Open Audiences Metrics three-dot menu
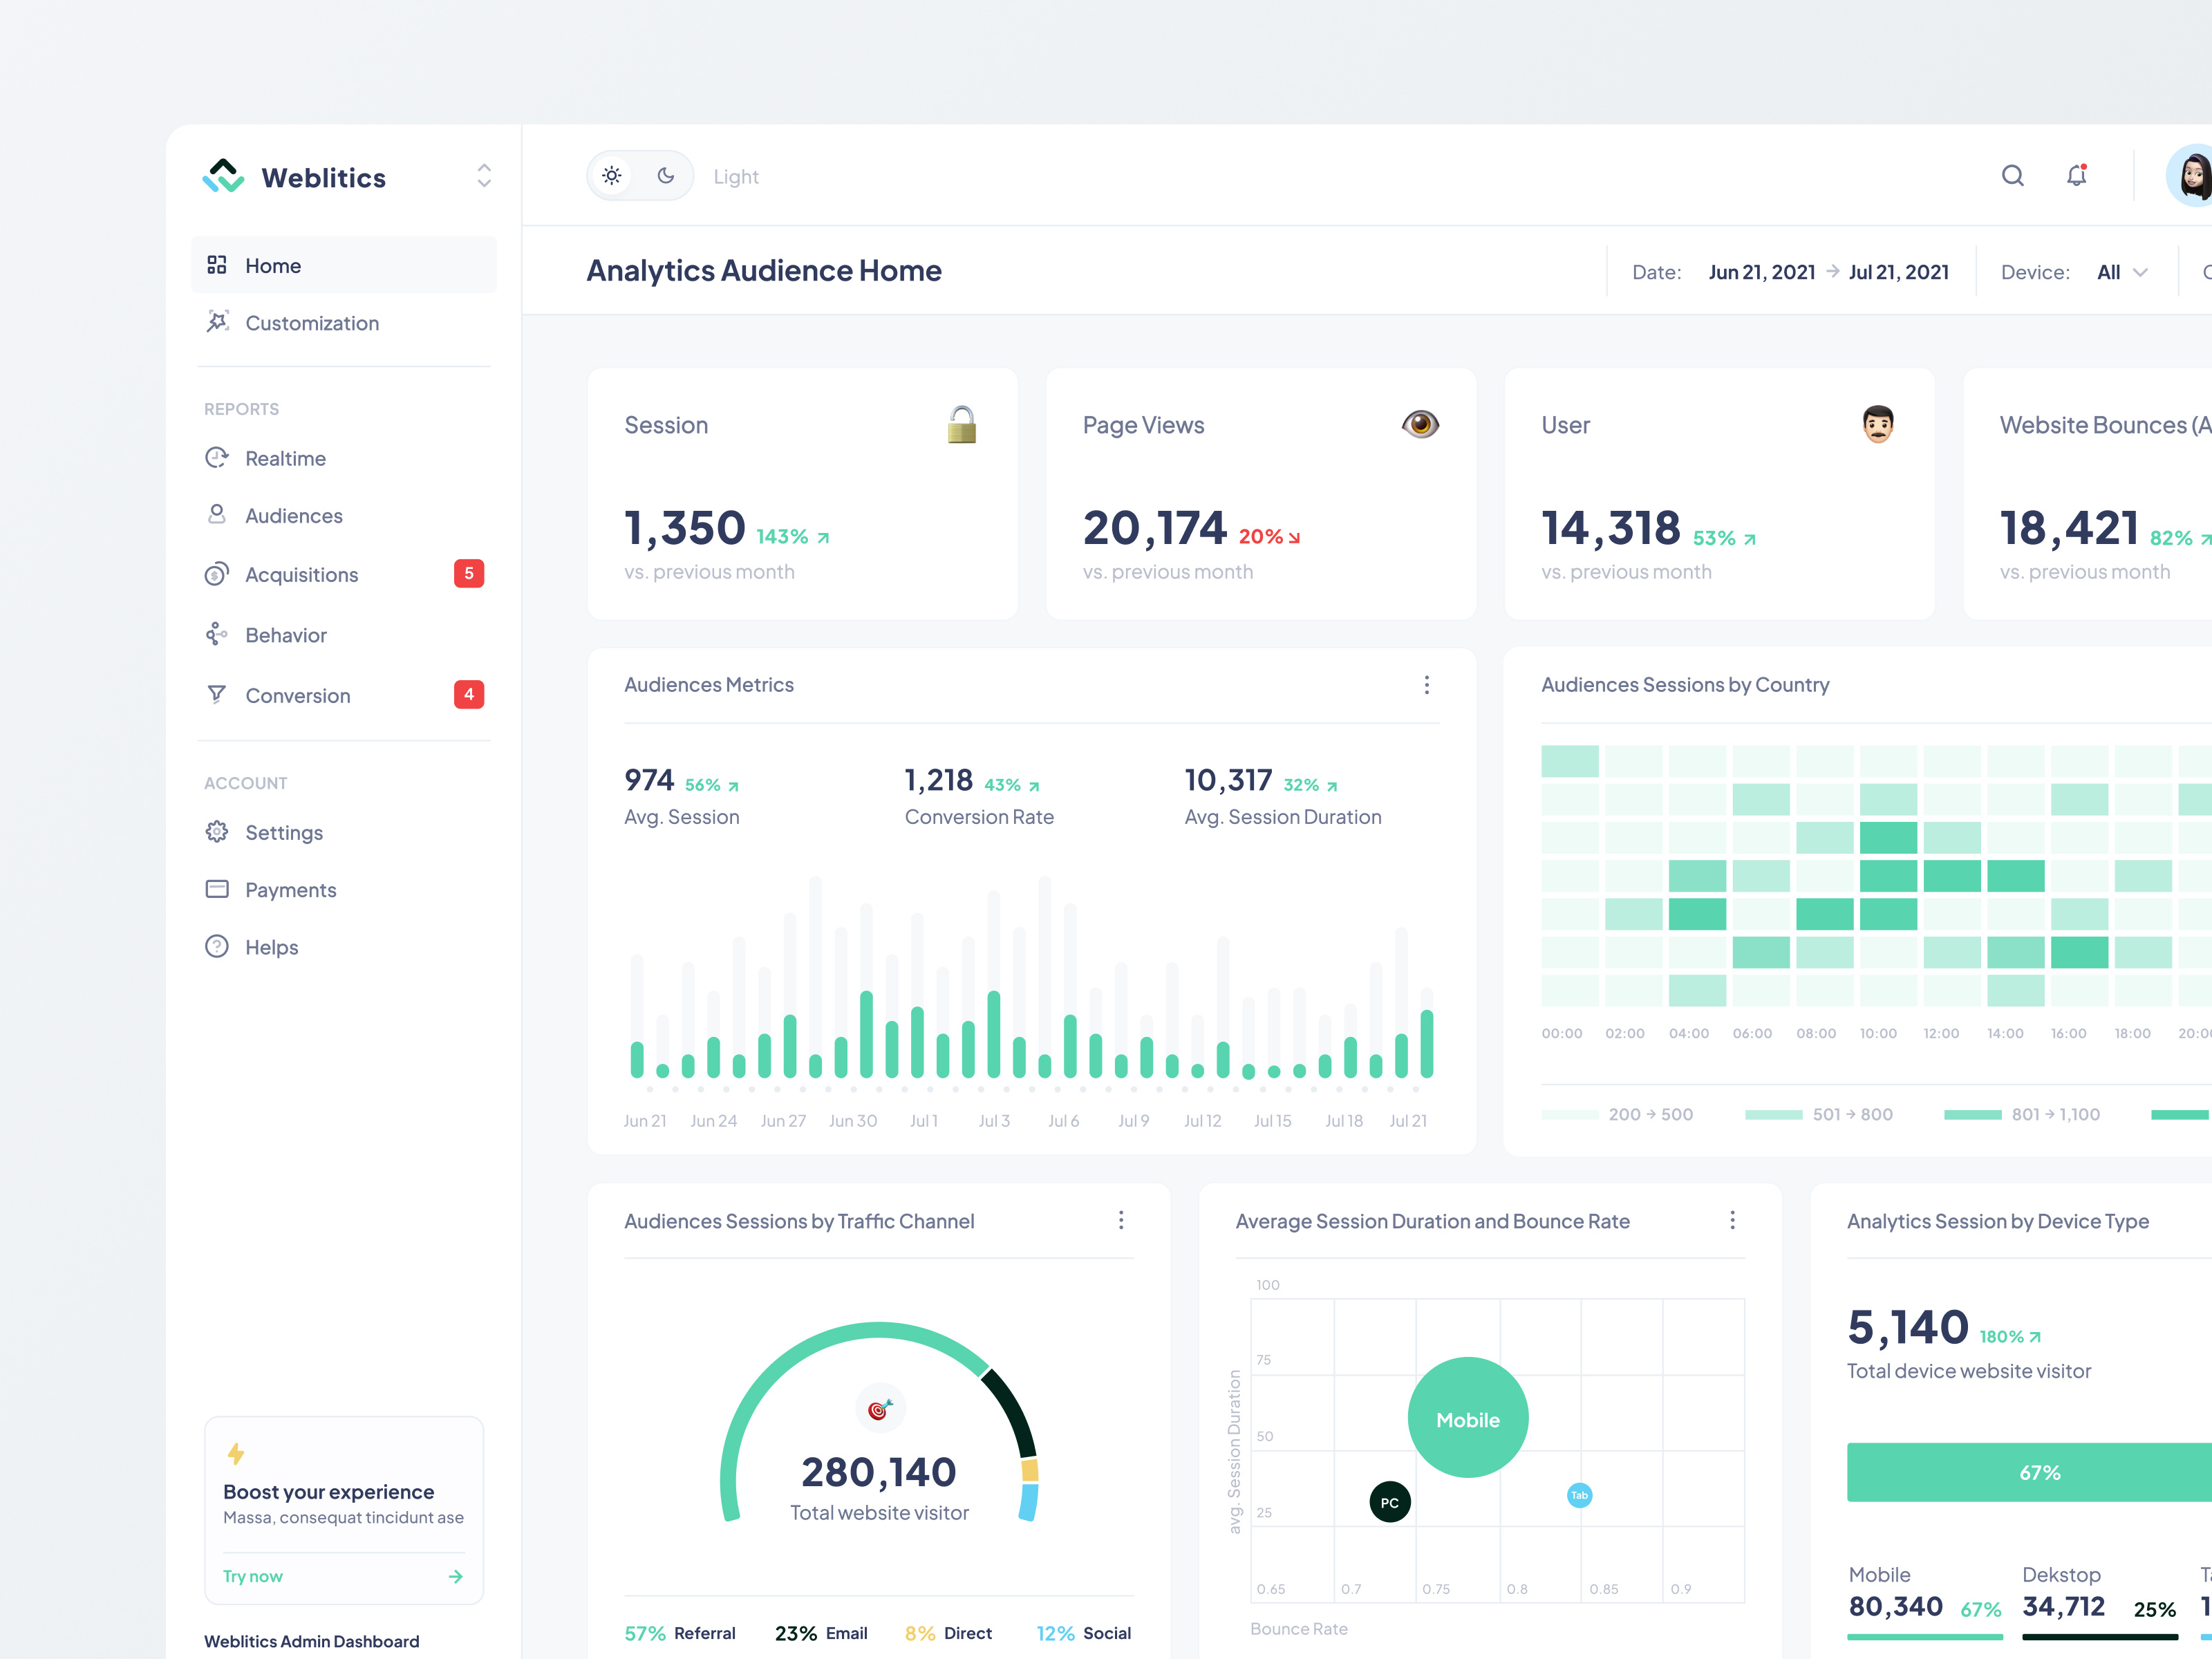The height and width of the screenshot is (1659, 2212). point(1427,685)
